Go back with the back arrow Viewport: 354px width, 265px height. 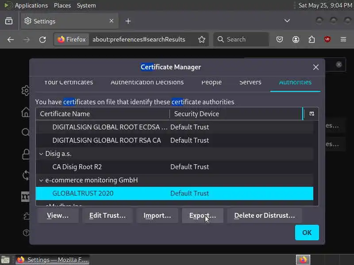[x=11, y=40]
